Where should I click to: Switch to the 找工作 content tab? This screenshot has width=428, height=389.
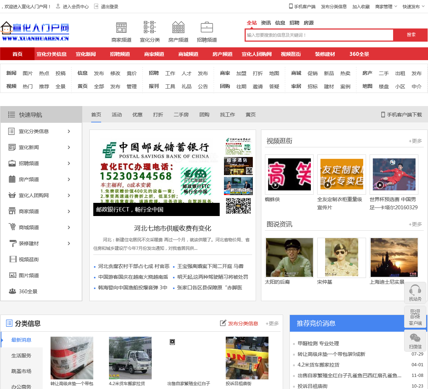[x=228, y=115]
